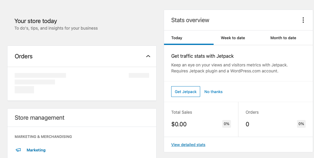The height and width of the screenshot is (158, 314).
Task: Click the Orders panel header title
Action: [x=24, y=56]
